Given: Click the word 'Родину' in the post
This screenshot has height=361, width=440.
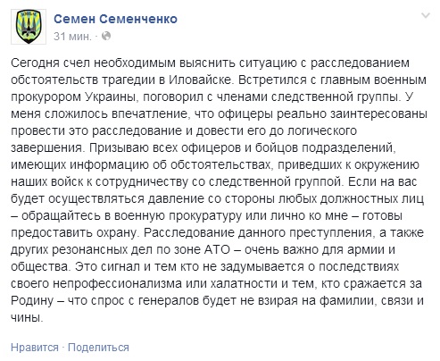Looking at the screenshot, I should [x=32, y=301].
